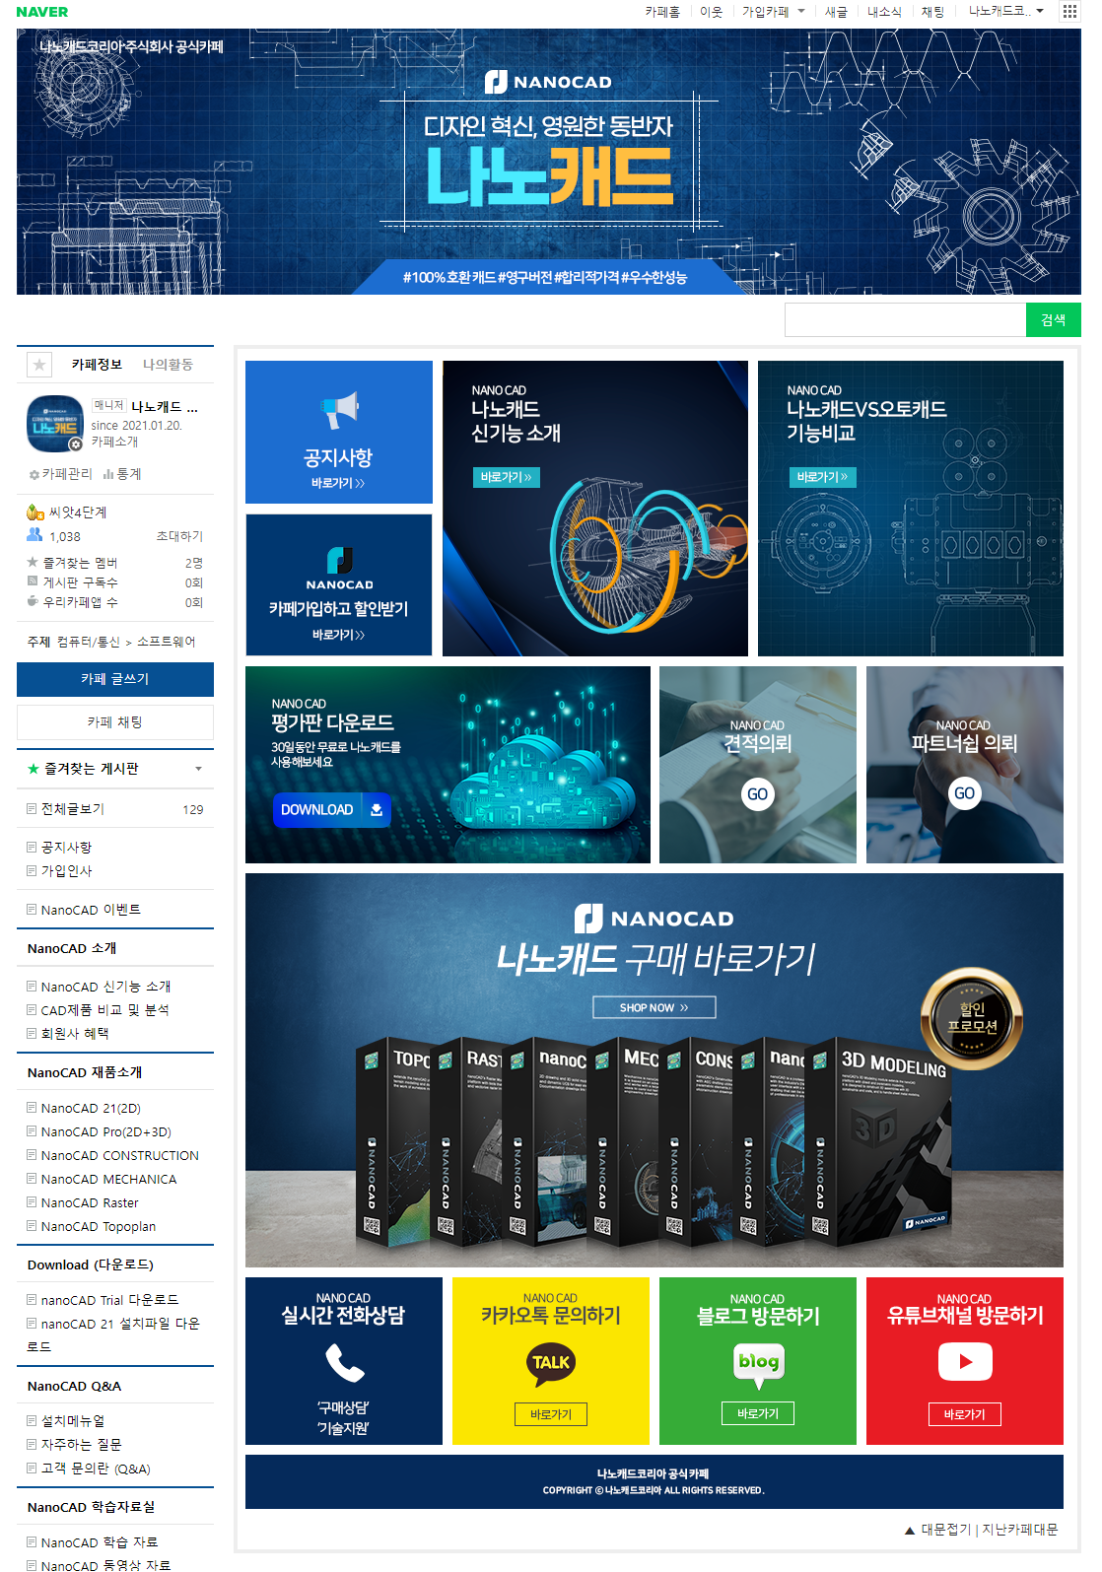This screenshot has height=1572, width=1102.
Task: Click GO circle under 견적의뢰
Action: tap(758, 794)
